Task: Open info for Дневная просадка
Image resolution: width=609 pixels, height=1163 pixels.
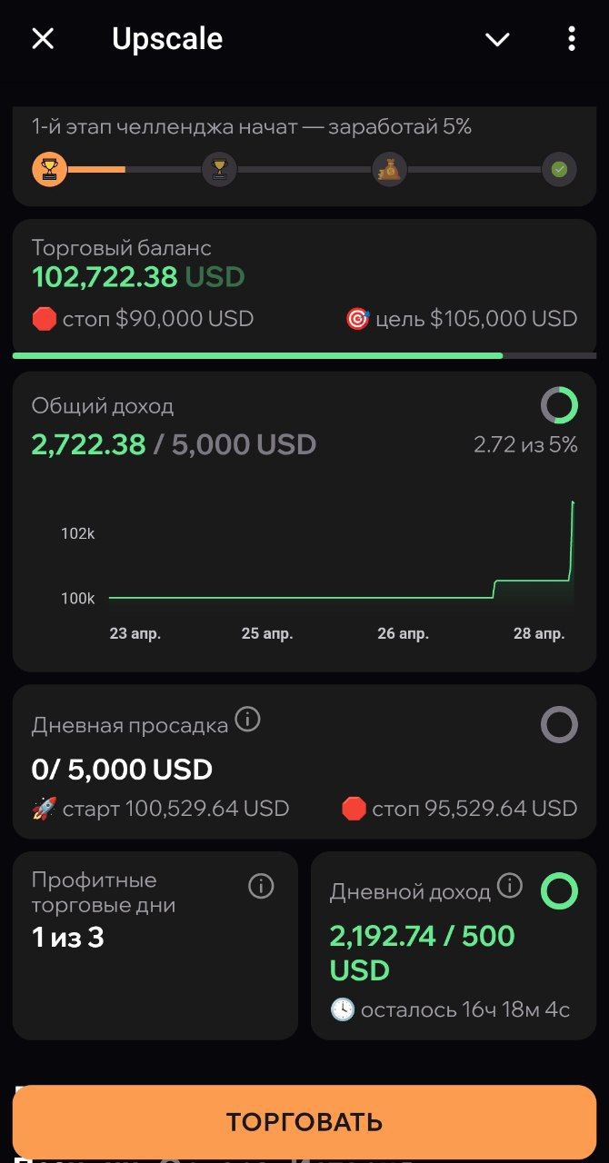Action: (x=247, y=721)
